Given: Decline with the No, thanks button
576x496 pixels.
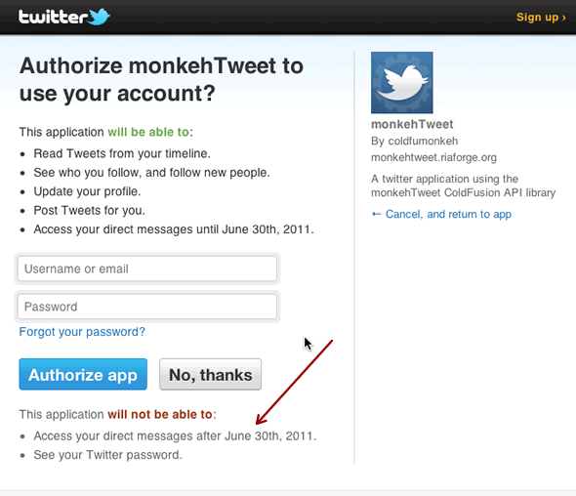Looking at the screenshot, I should (211, 374).
